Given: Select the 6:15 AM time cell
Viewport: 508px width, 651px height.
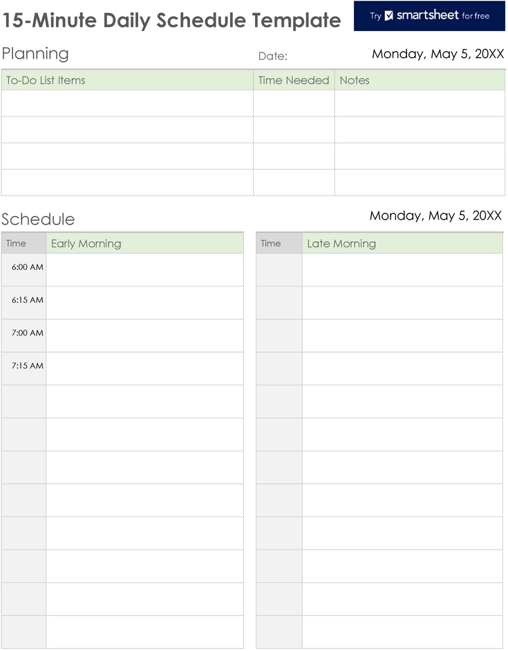Looking at the screenshot, I should (x=23, y=302).
